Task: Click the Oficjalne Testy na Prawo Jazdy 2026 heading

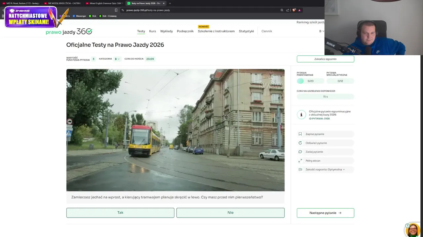Action: coord(115,45)
